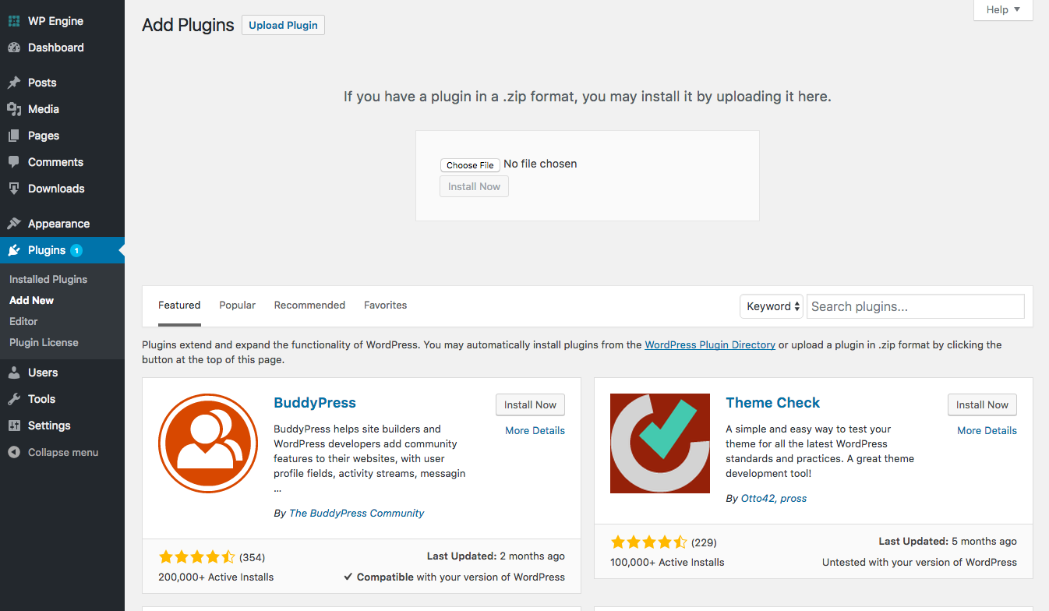Viewport: 1049px width, 611px height.
Task: Click the Media icon in sidebar
Action: pyautogui.click(x=14, y=109)
